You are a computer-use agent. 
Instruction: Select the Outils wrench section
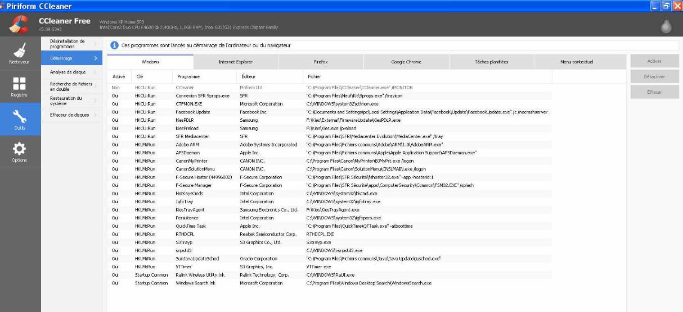click(x=19, y=120)
